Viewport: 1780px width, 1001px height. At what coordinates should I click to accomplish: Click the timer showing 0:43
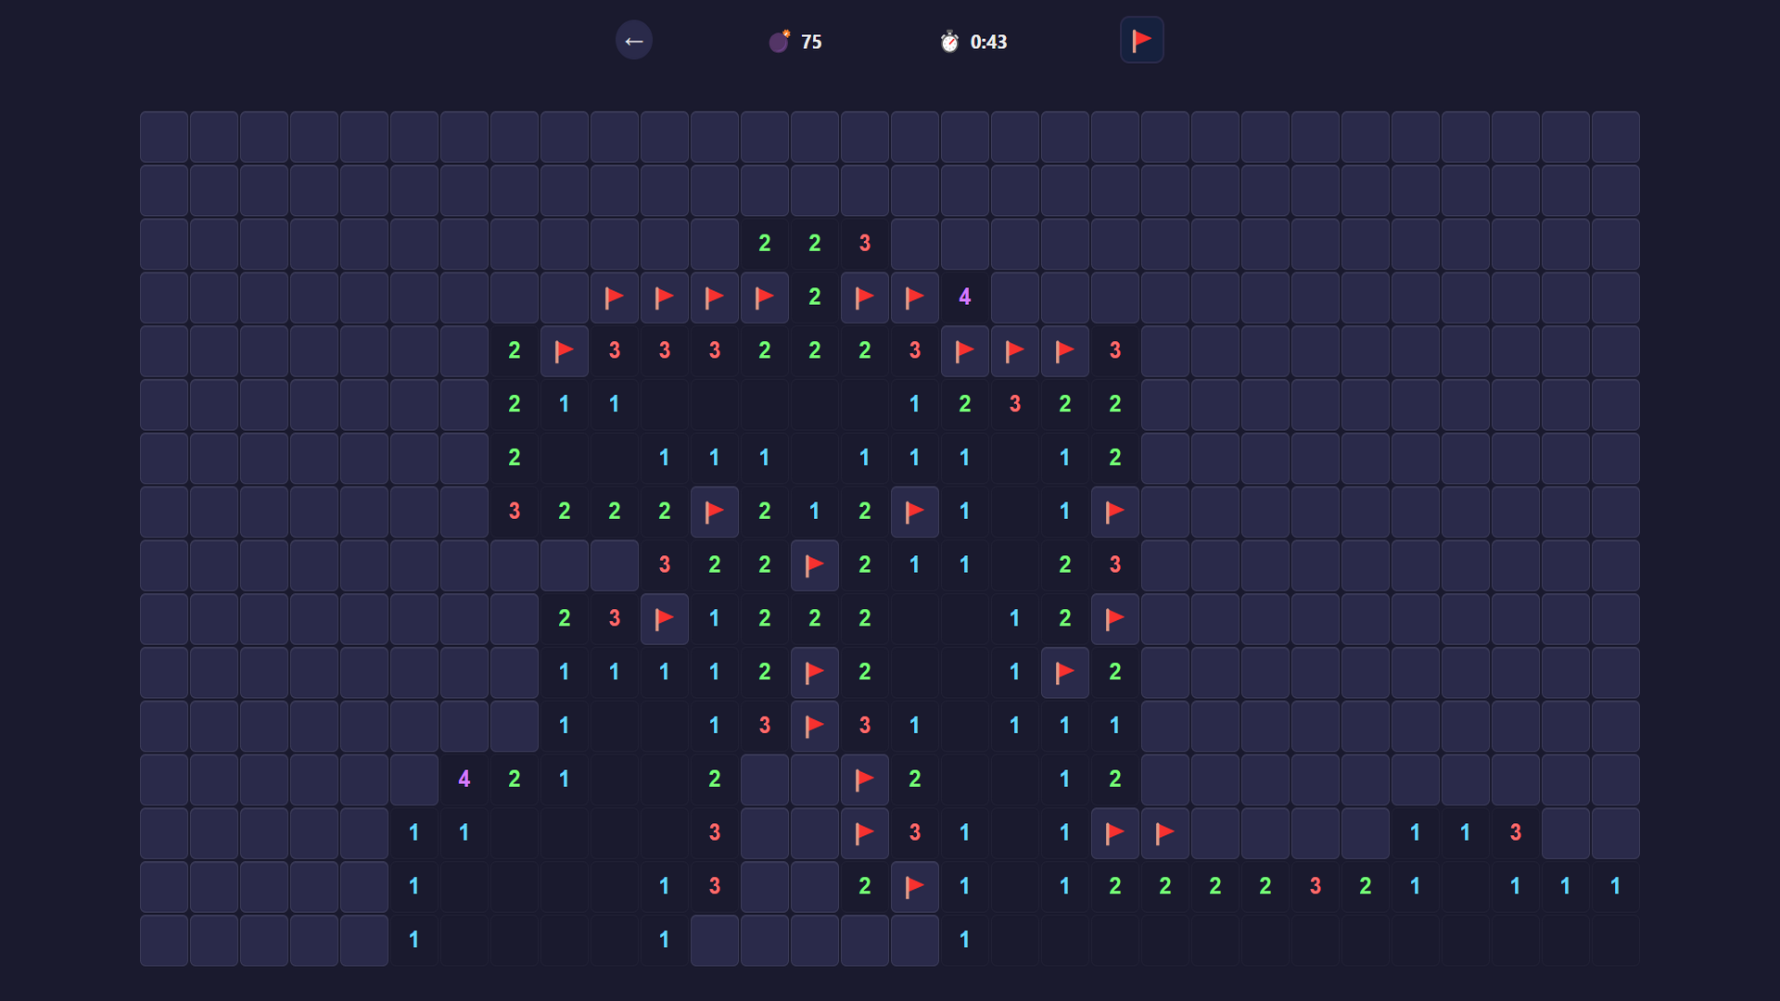987,42
